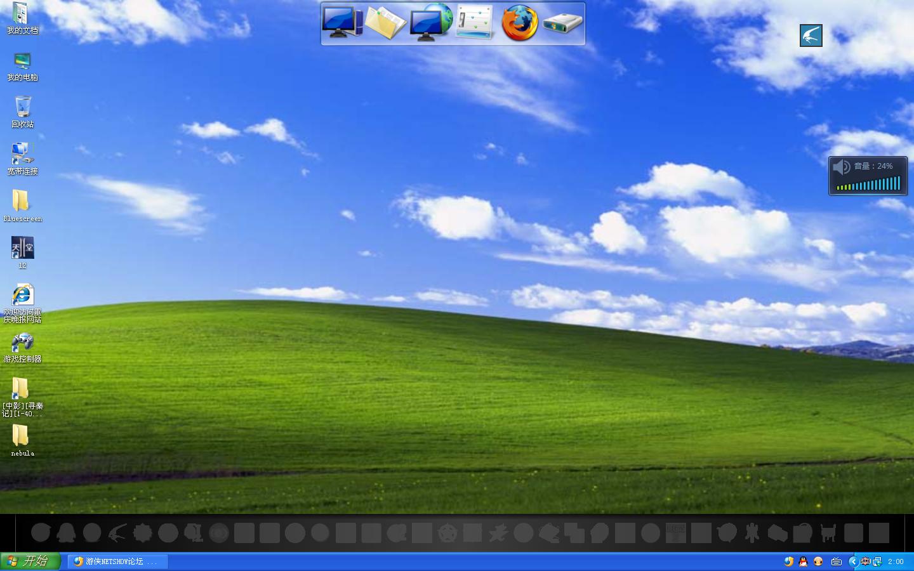Open the disk drive icon in top dock
914x571 pixels.
pyautogui.click(x=562, y=23)
